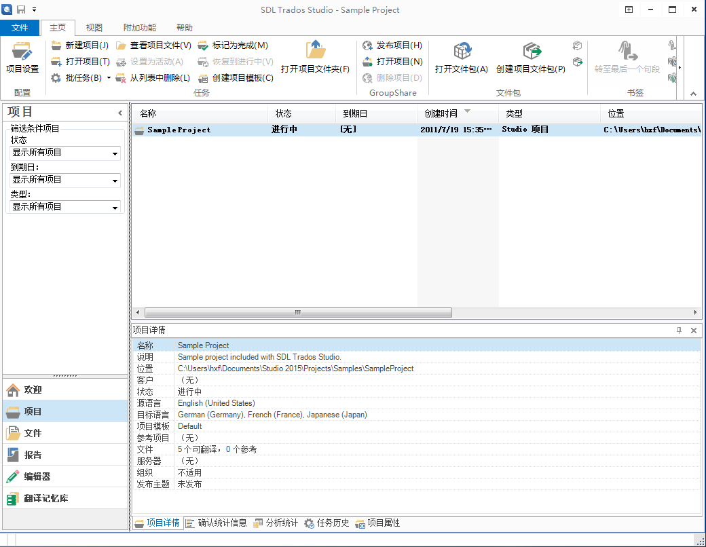Open package (打开文件包)
This screenshot has width=706, height=547.
[462, 57]
